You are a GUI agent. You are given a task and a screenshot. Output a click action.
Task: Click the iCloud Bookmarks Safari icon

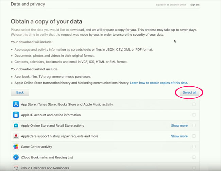(x=16, y=157)
